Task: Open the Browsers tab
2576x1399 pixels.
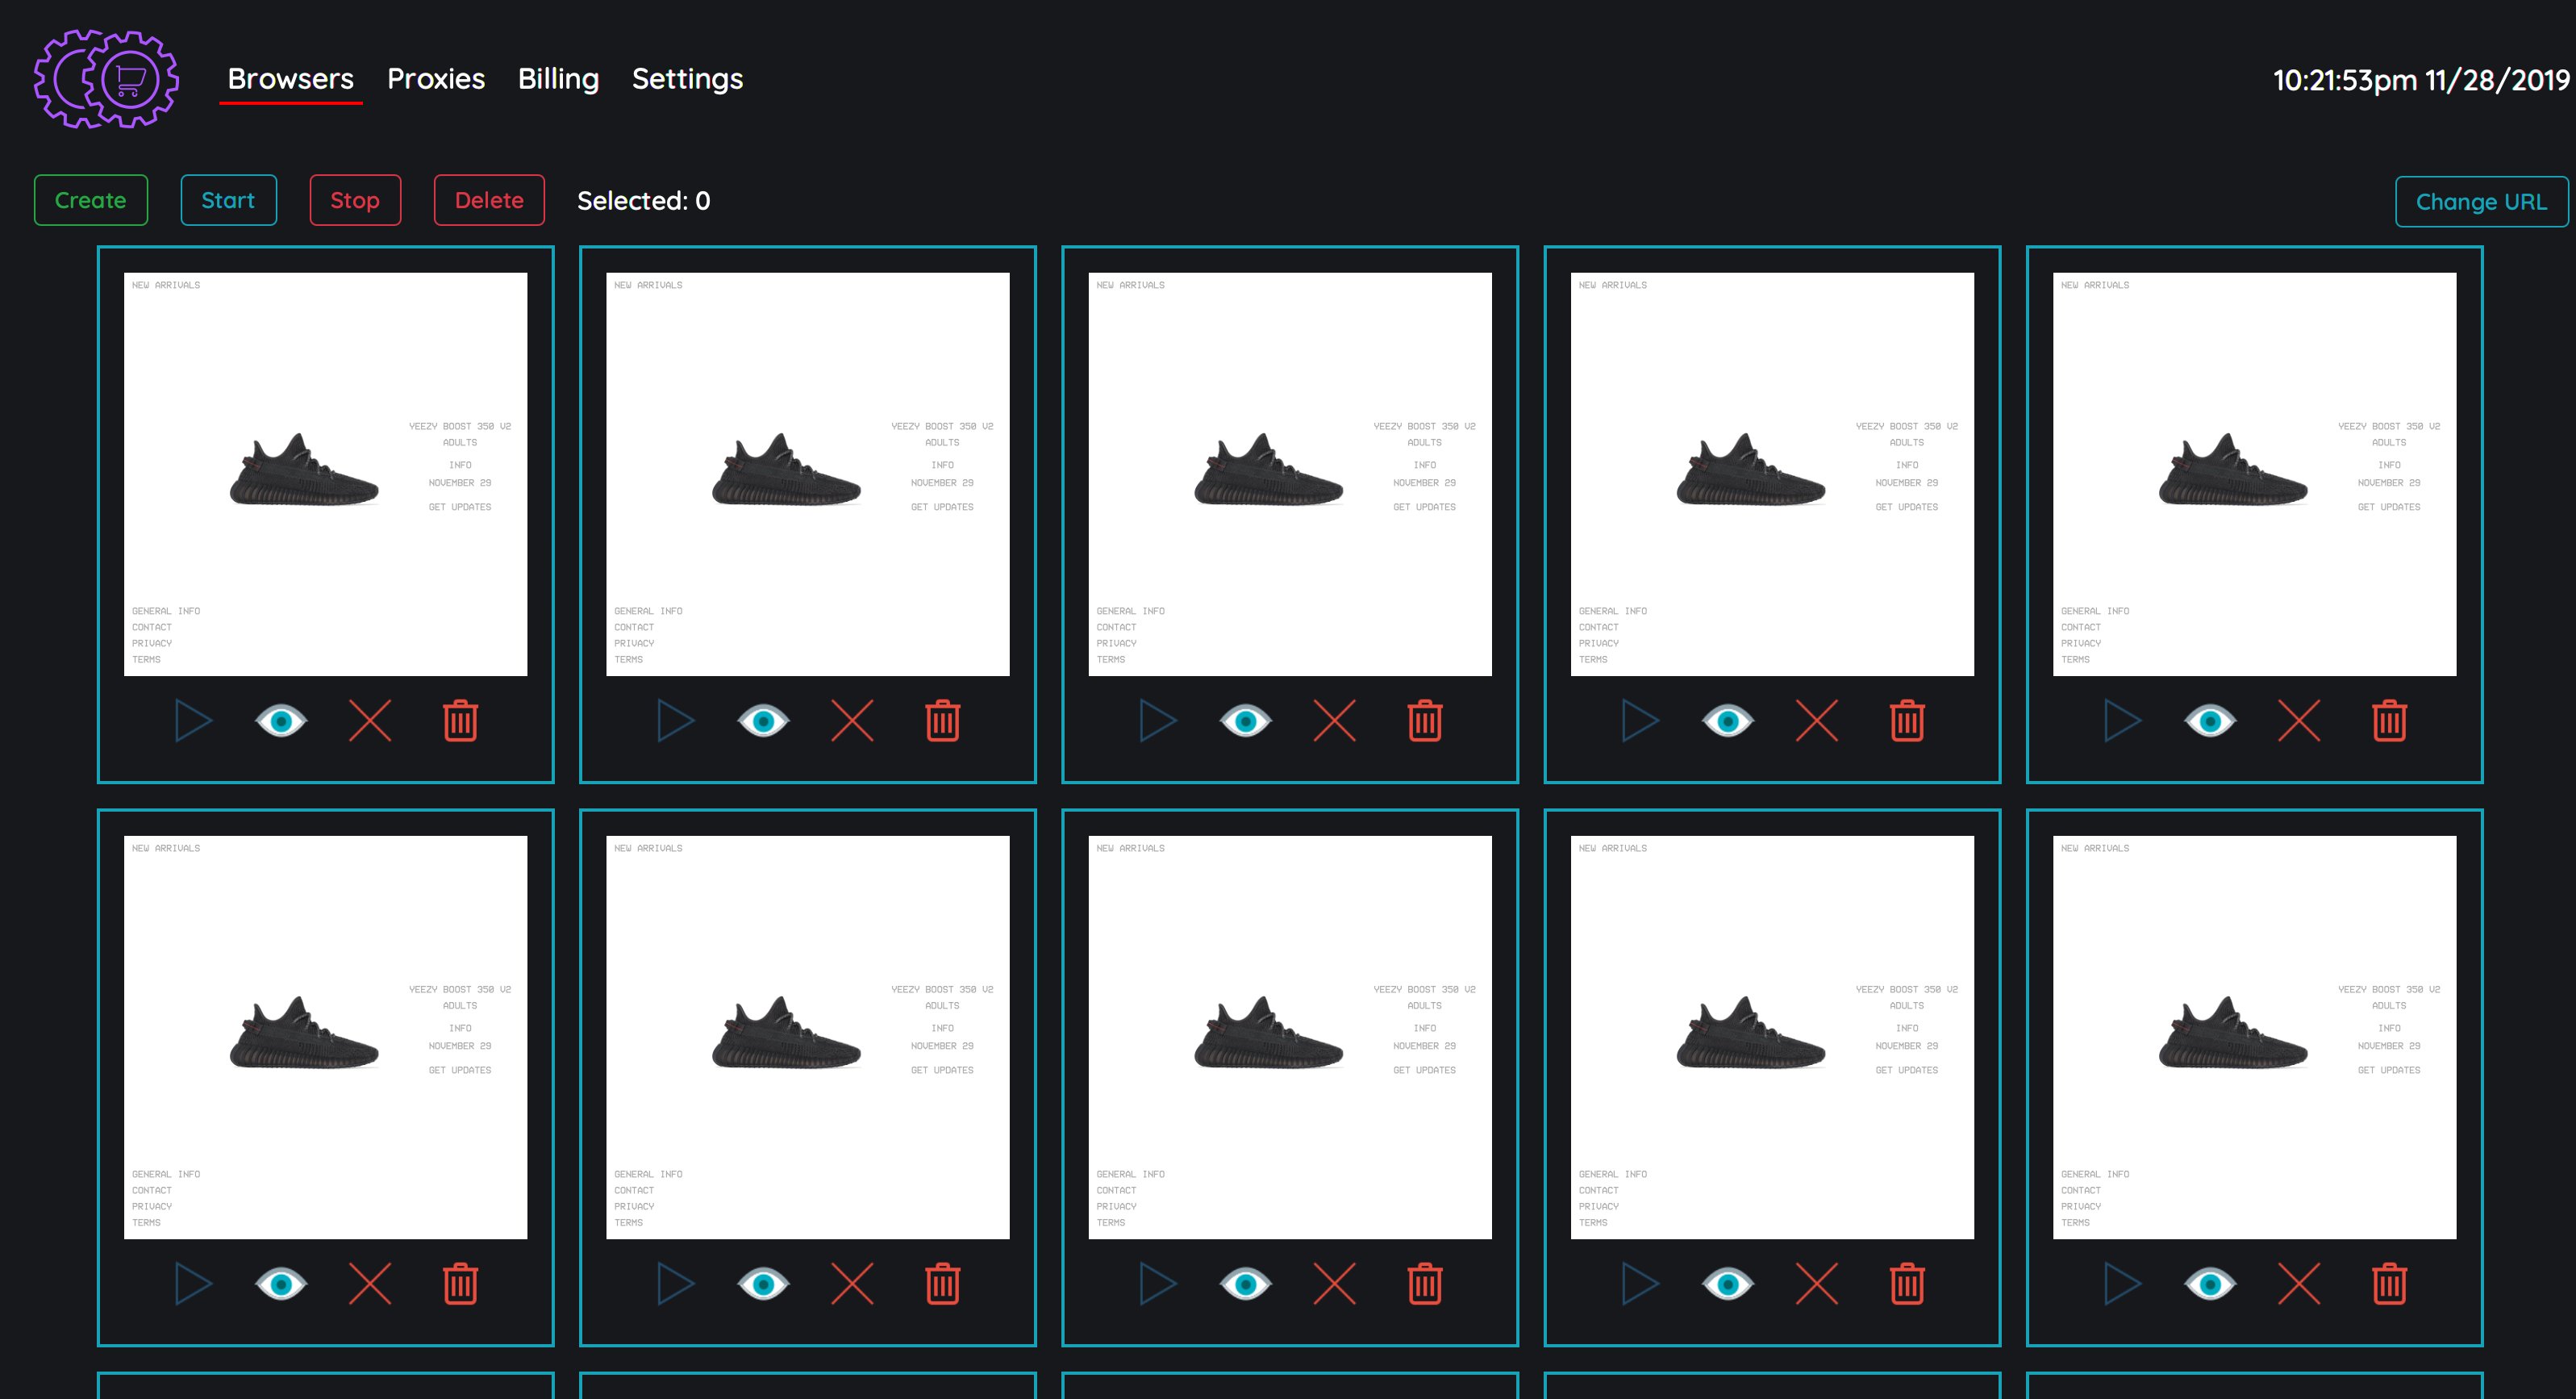Action: [x=290, y=79]
